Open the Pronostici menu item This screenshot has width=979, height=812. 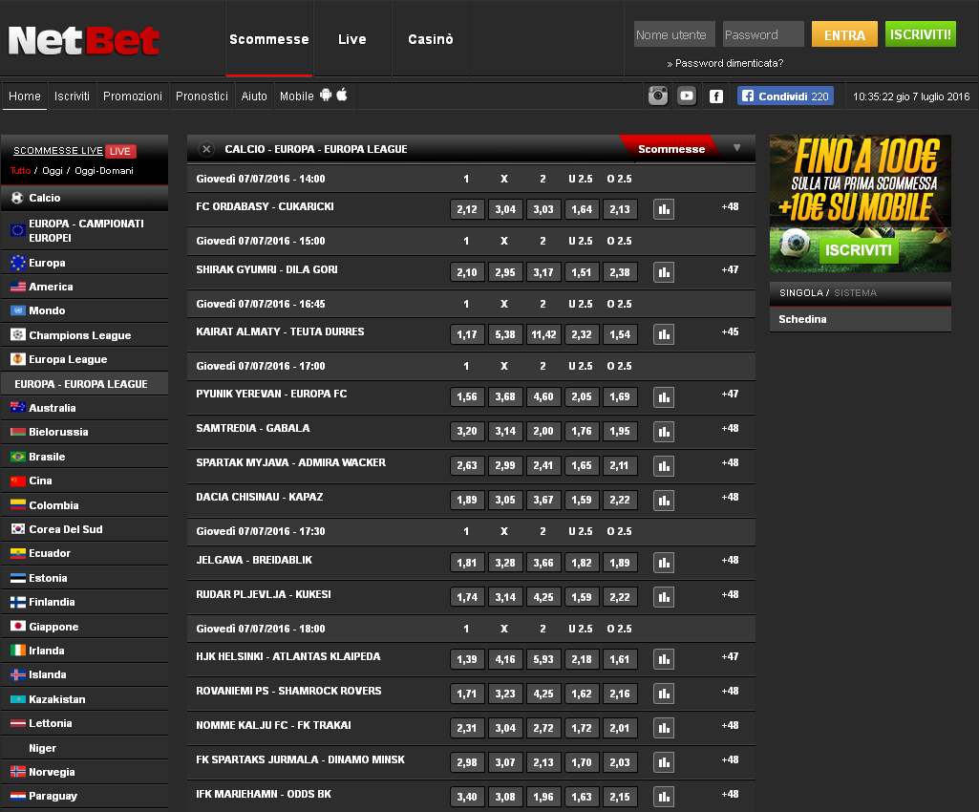[202, 96]
